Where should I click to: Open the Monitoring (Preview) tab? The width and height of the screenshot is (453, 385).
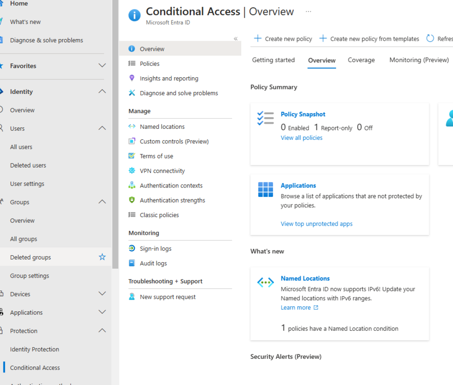click(x=419, y=60)
